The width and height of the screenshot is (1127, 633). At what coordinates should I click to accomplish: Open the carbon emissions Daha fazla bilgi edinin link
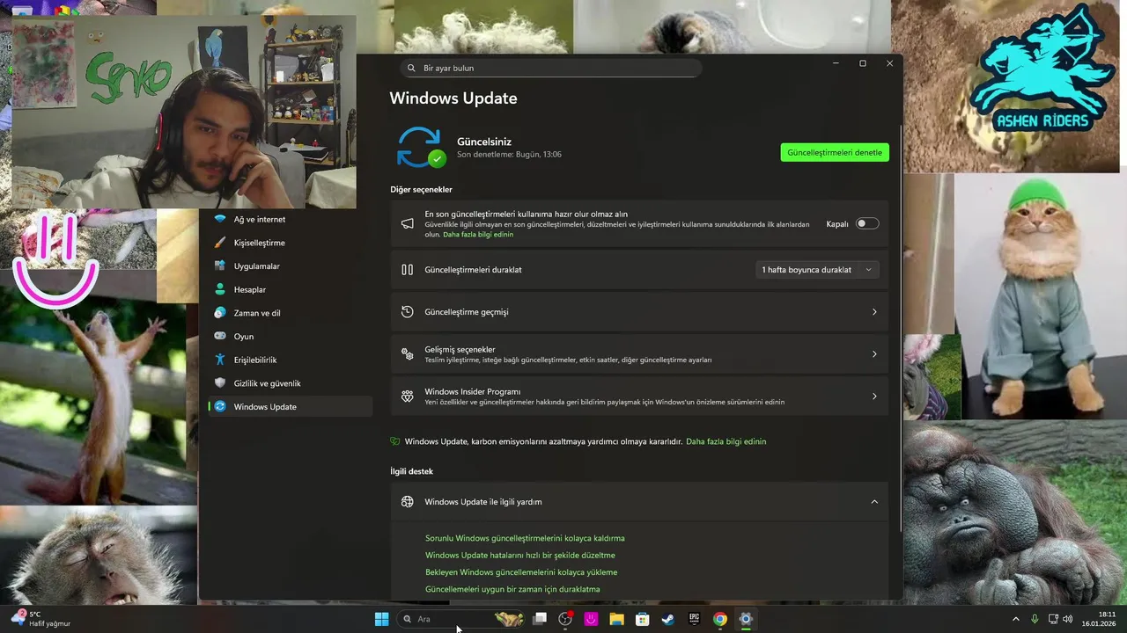pyautogui.click(x=726, y=441)
